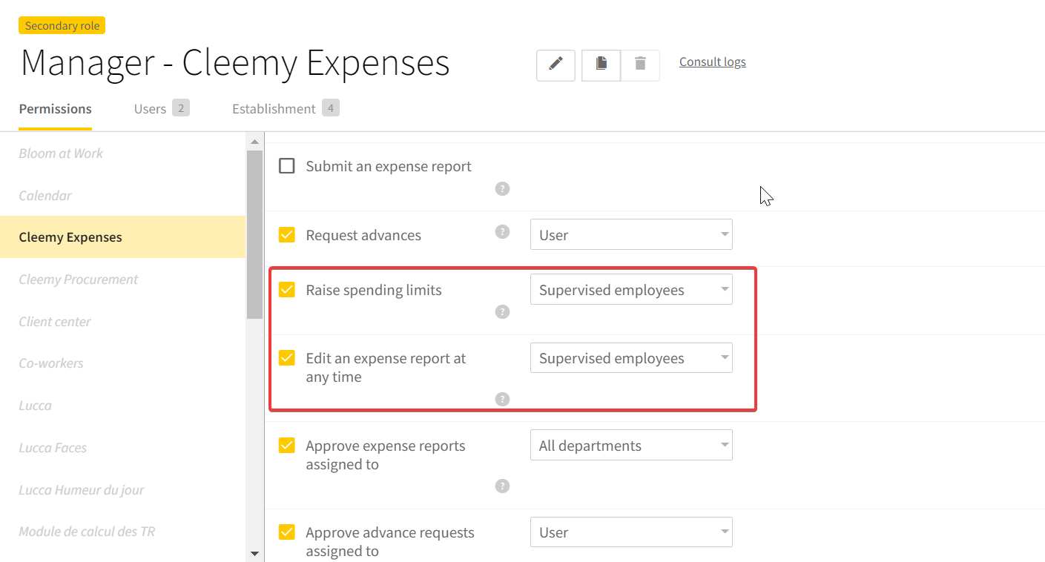Uncheck Approve expense reports assigned to
Screen dimensions: 1045x562
pyautogui.click(x=286, y=445)
